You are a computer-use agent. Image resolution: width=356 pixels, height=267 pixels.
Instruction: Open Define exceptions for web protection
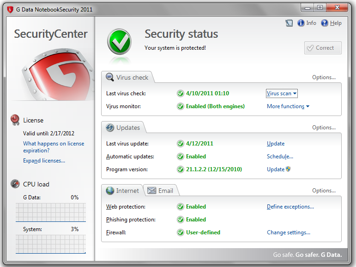coord(290,207)
